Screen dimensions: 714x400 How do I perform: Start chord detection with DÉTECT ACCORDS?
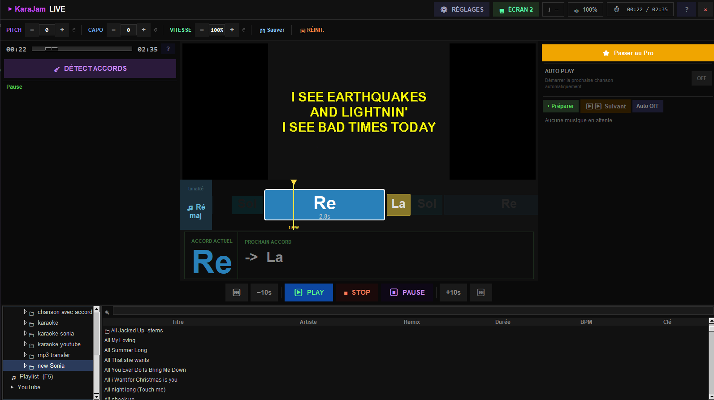(x=90, y=69)
